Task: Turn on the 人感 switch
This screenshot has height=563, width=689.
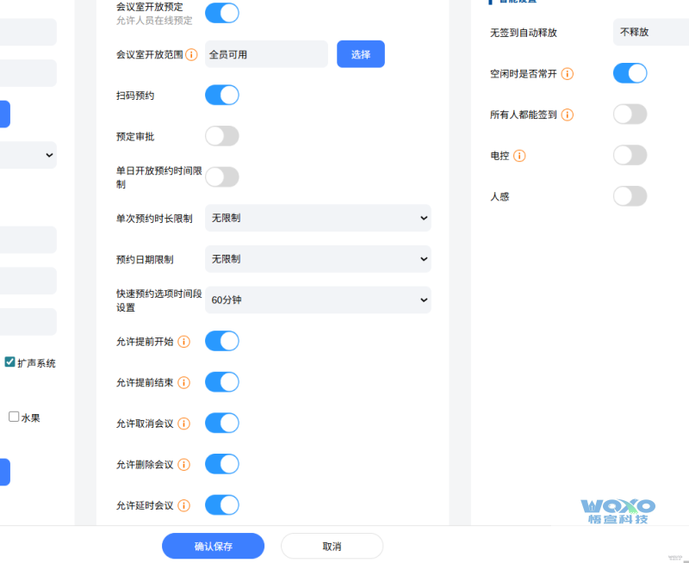Action: pos(630,195)
